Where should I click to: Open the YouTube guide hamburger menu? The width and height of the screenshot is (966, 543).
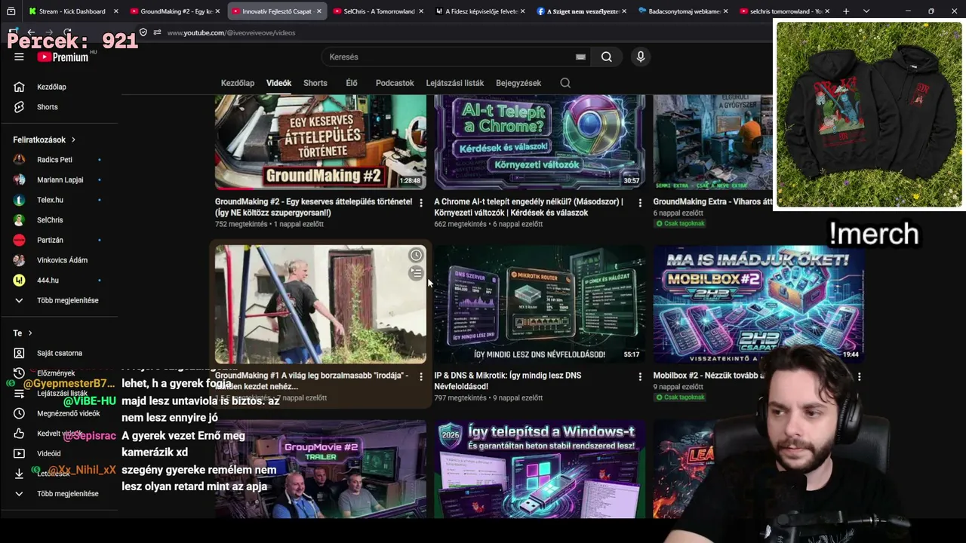coord(19,57)
